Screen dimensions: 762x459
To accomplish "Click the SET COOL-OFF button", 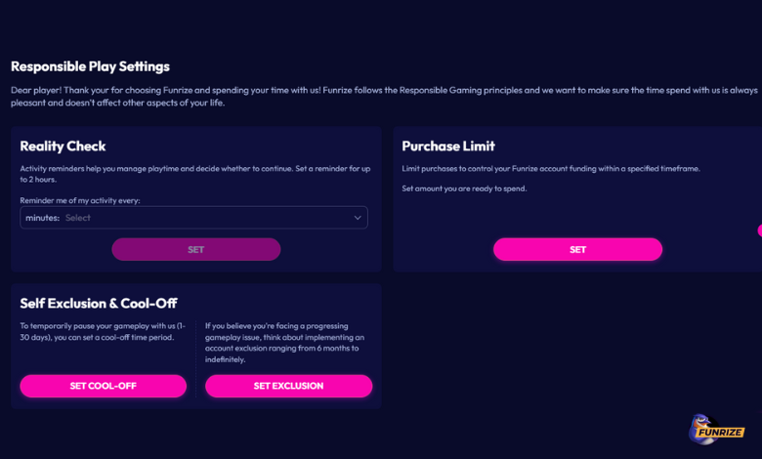I will (103, 386).
